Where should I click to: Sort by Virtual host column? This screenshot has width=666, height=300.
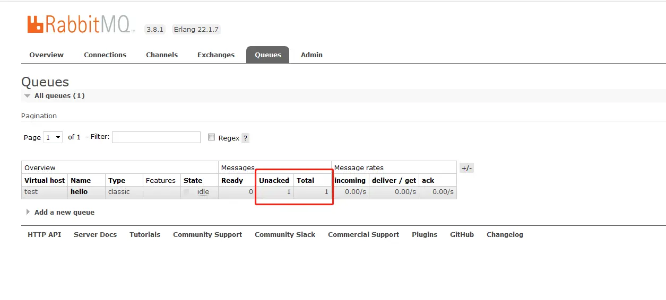tap(45, 180)
